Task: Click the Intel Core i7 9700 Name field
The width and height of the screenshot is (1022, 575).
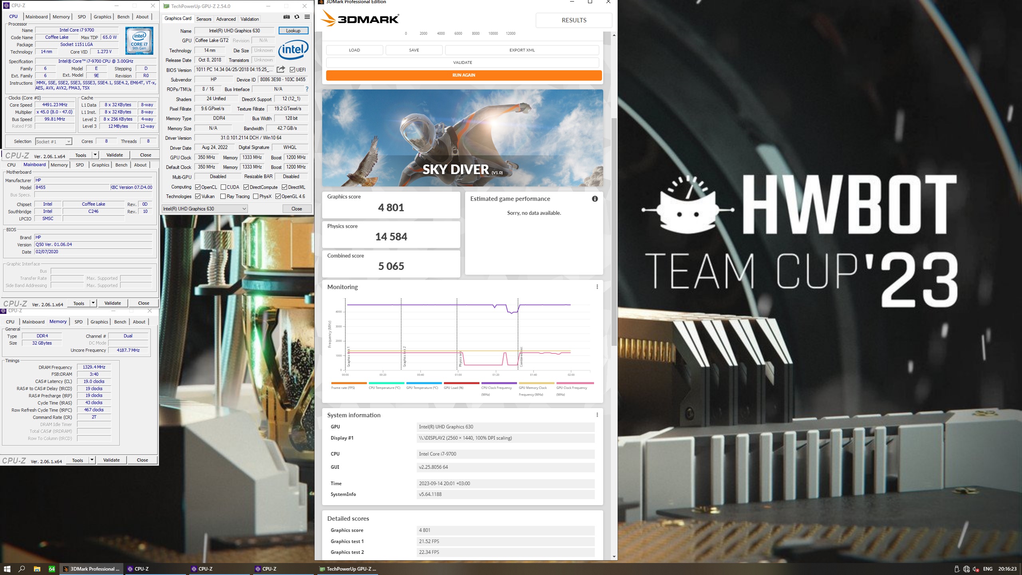Action: [x=77, y=30]
